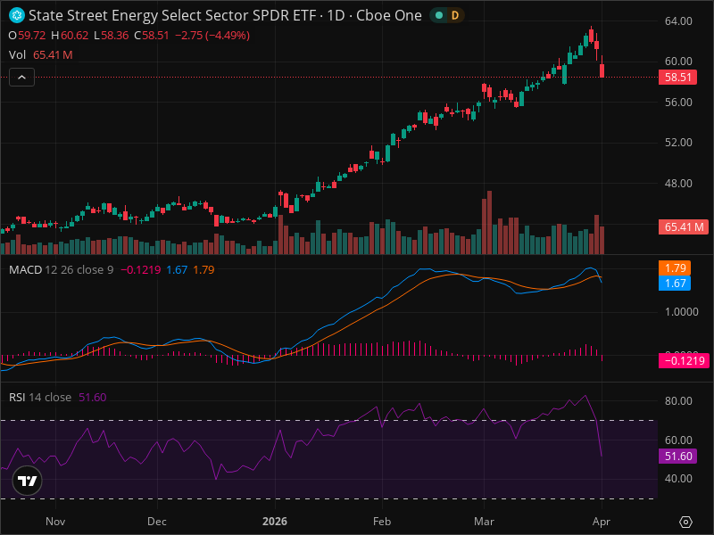
Task: Click the L58.36 low value in legend
Action: tap(111, 36)
